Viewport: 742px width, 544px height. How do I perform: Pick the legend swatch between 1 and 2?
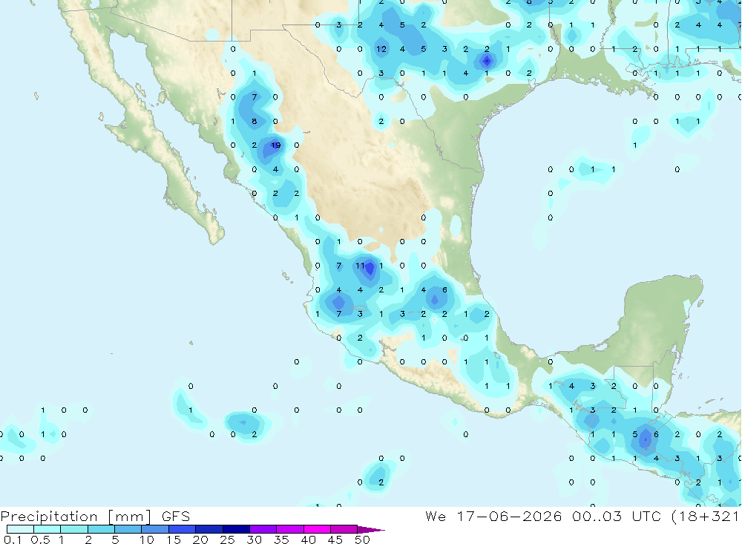73,529
